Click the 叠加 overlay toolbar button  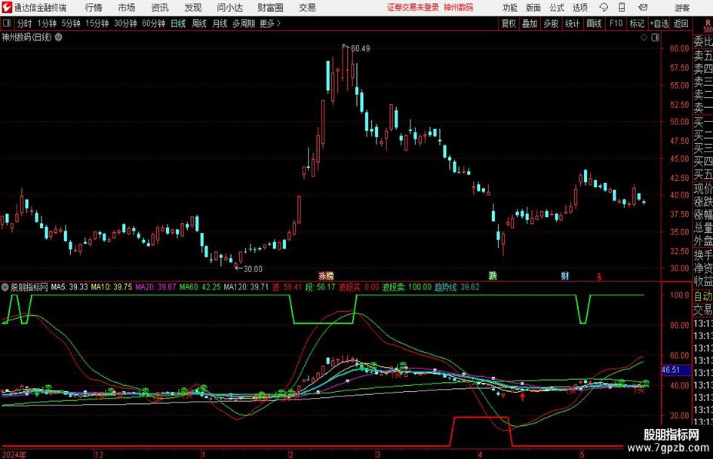pos(530,23)
